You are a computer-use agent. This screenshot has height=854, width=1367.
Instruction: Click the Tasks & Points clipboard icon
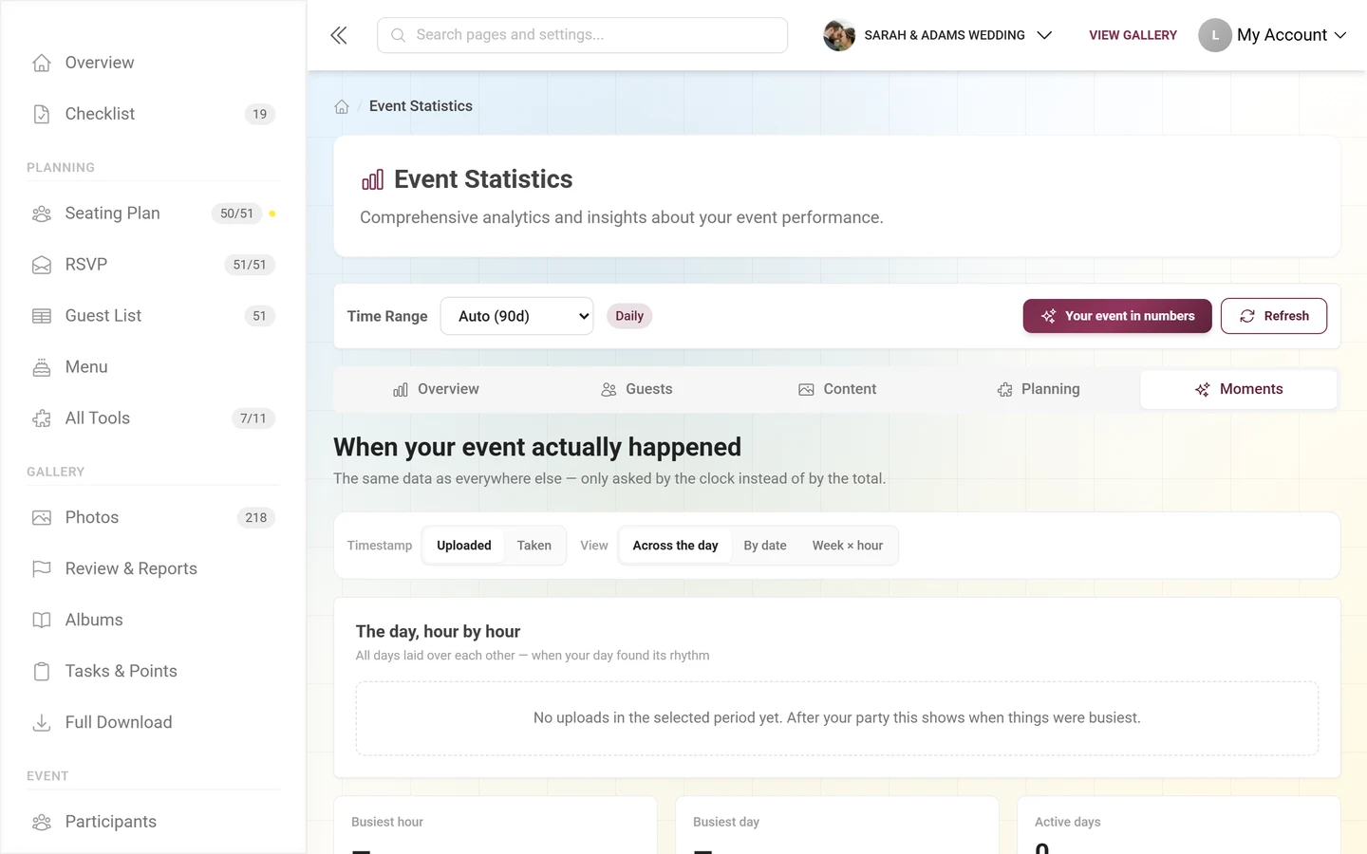click(x=42, y=672)
